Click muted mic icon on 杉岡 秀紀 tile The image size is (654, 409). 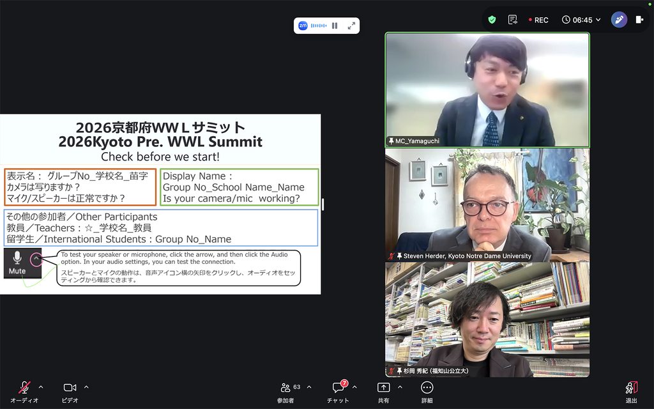392,371
